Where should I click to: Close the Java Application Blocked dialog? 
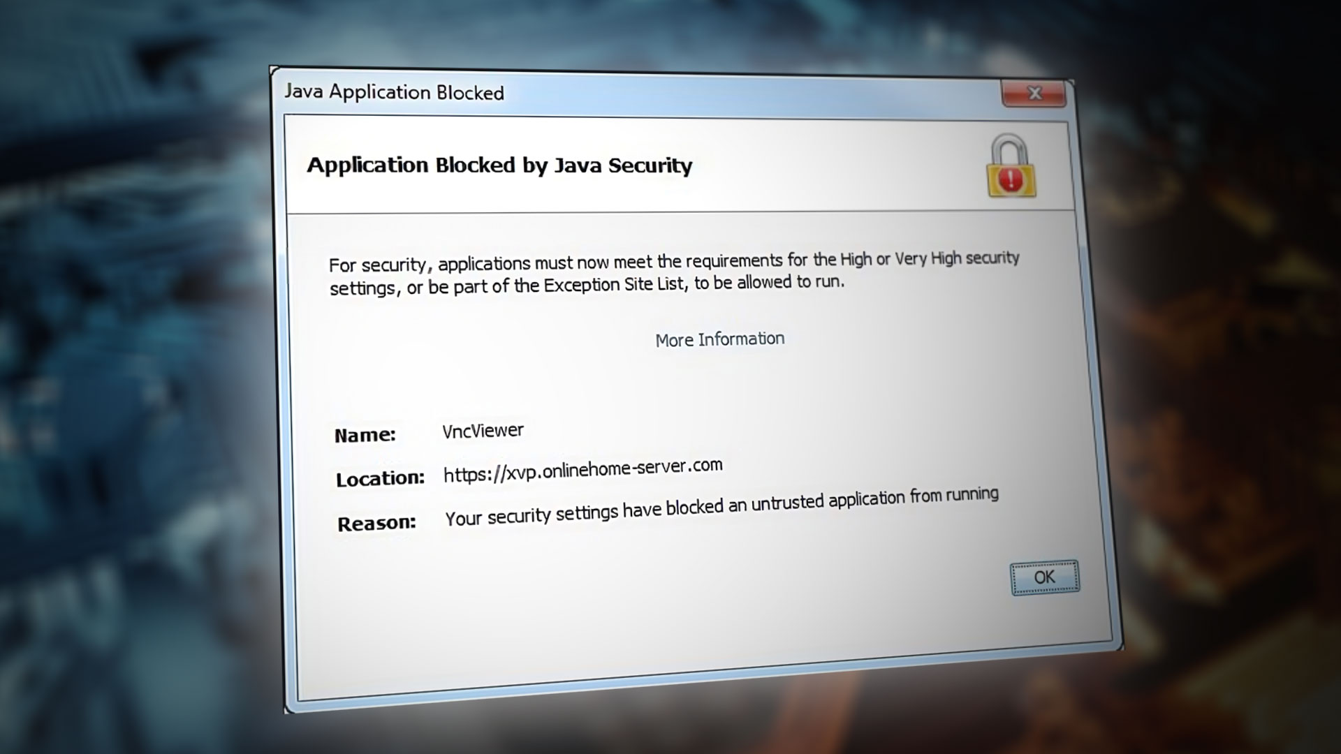(1034, 93)
